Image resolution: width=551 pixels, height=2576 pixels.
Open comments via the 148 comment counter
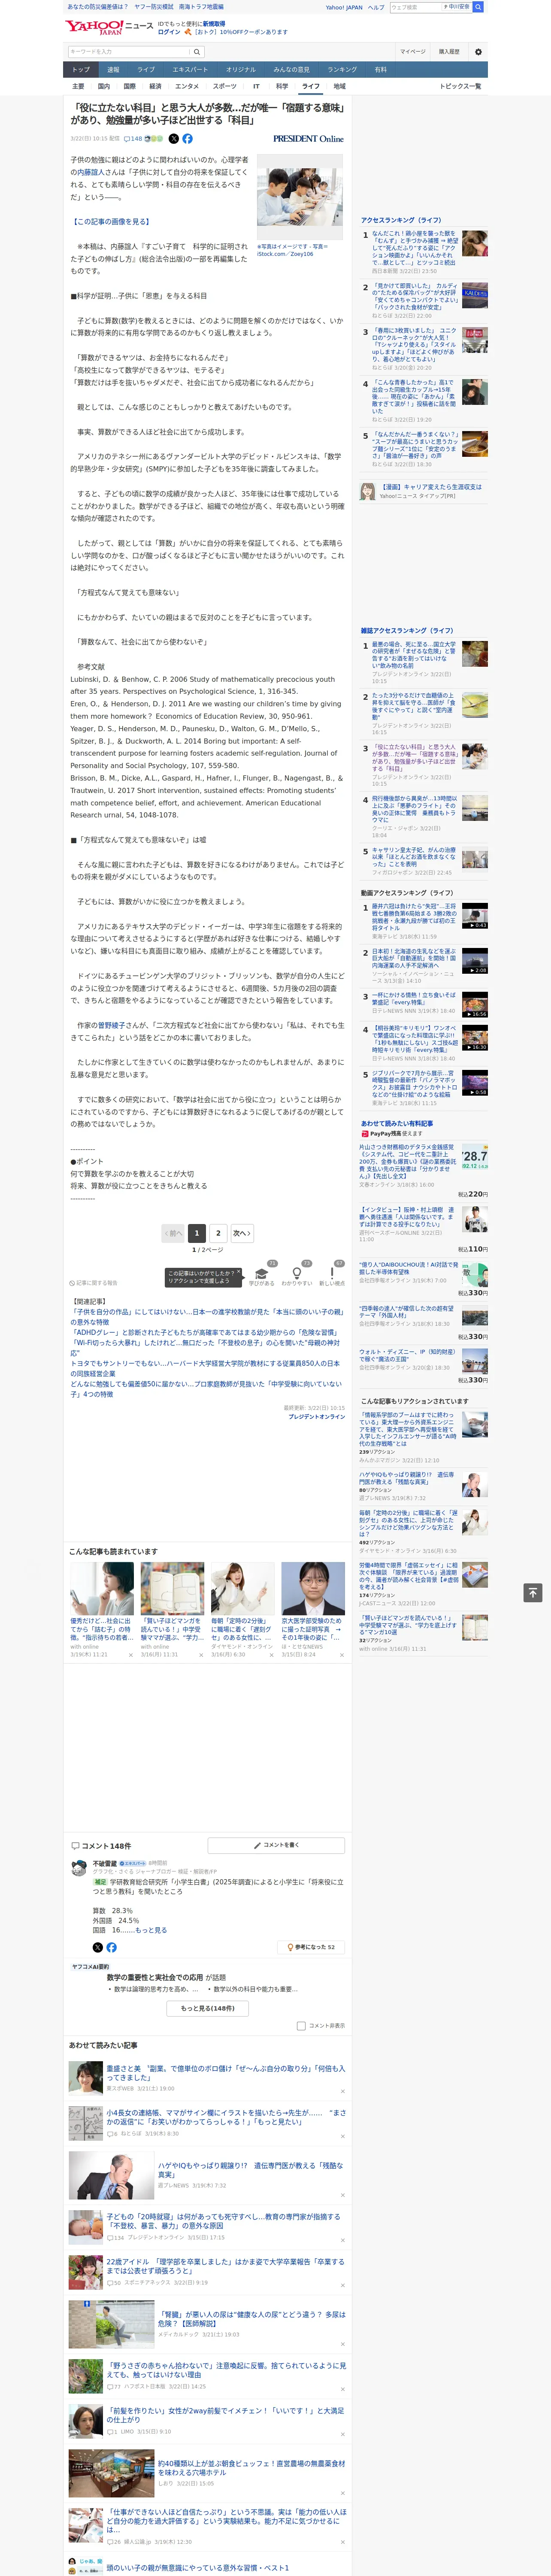pyautogui.click(x=133, y=139)
